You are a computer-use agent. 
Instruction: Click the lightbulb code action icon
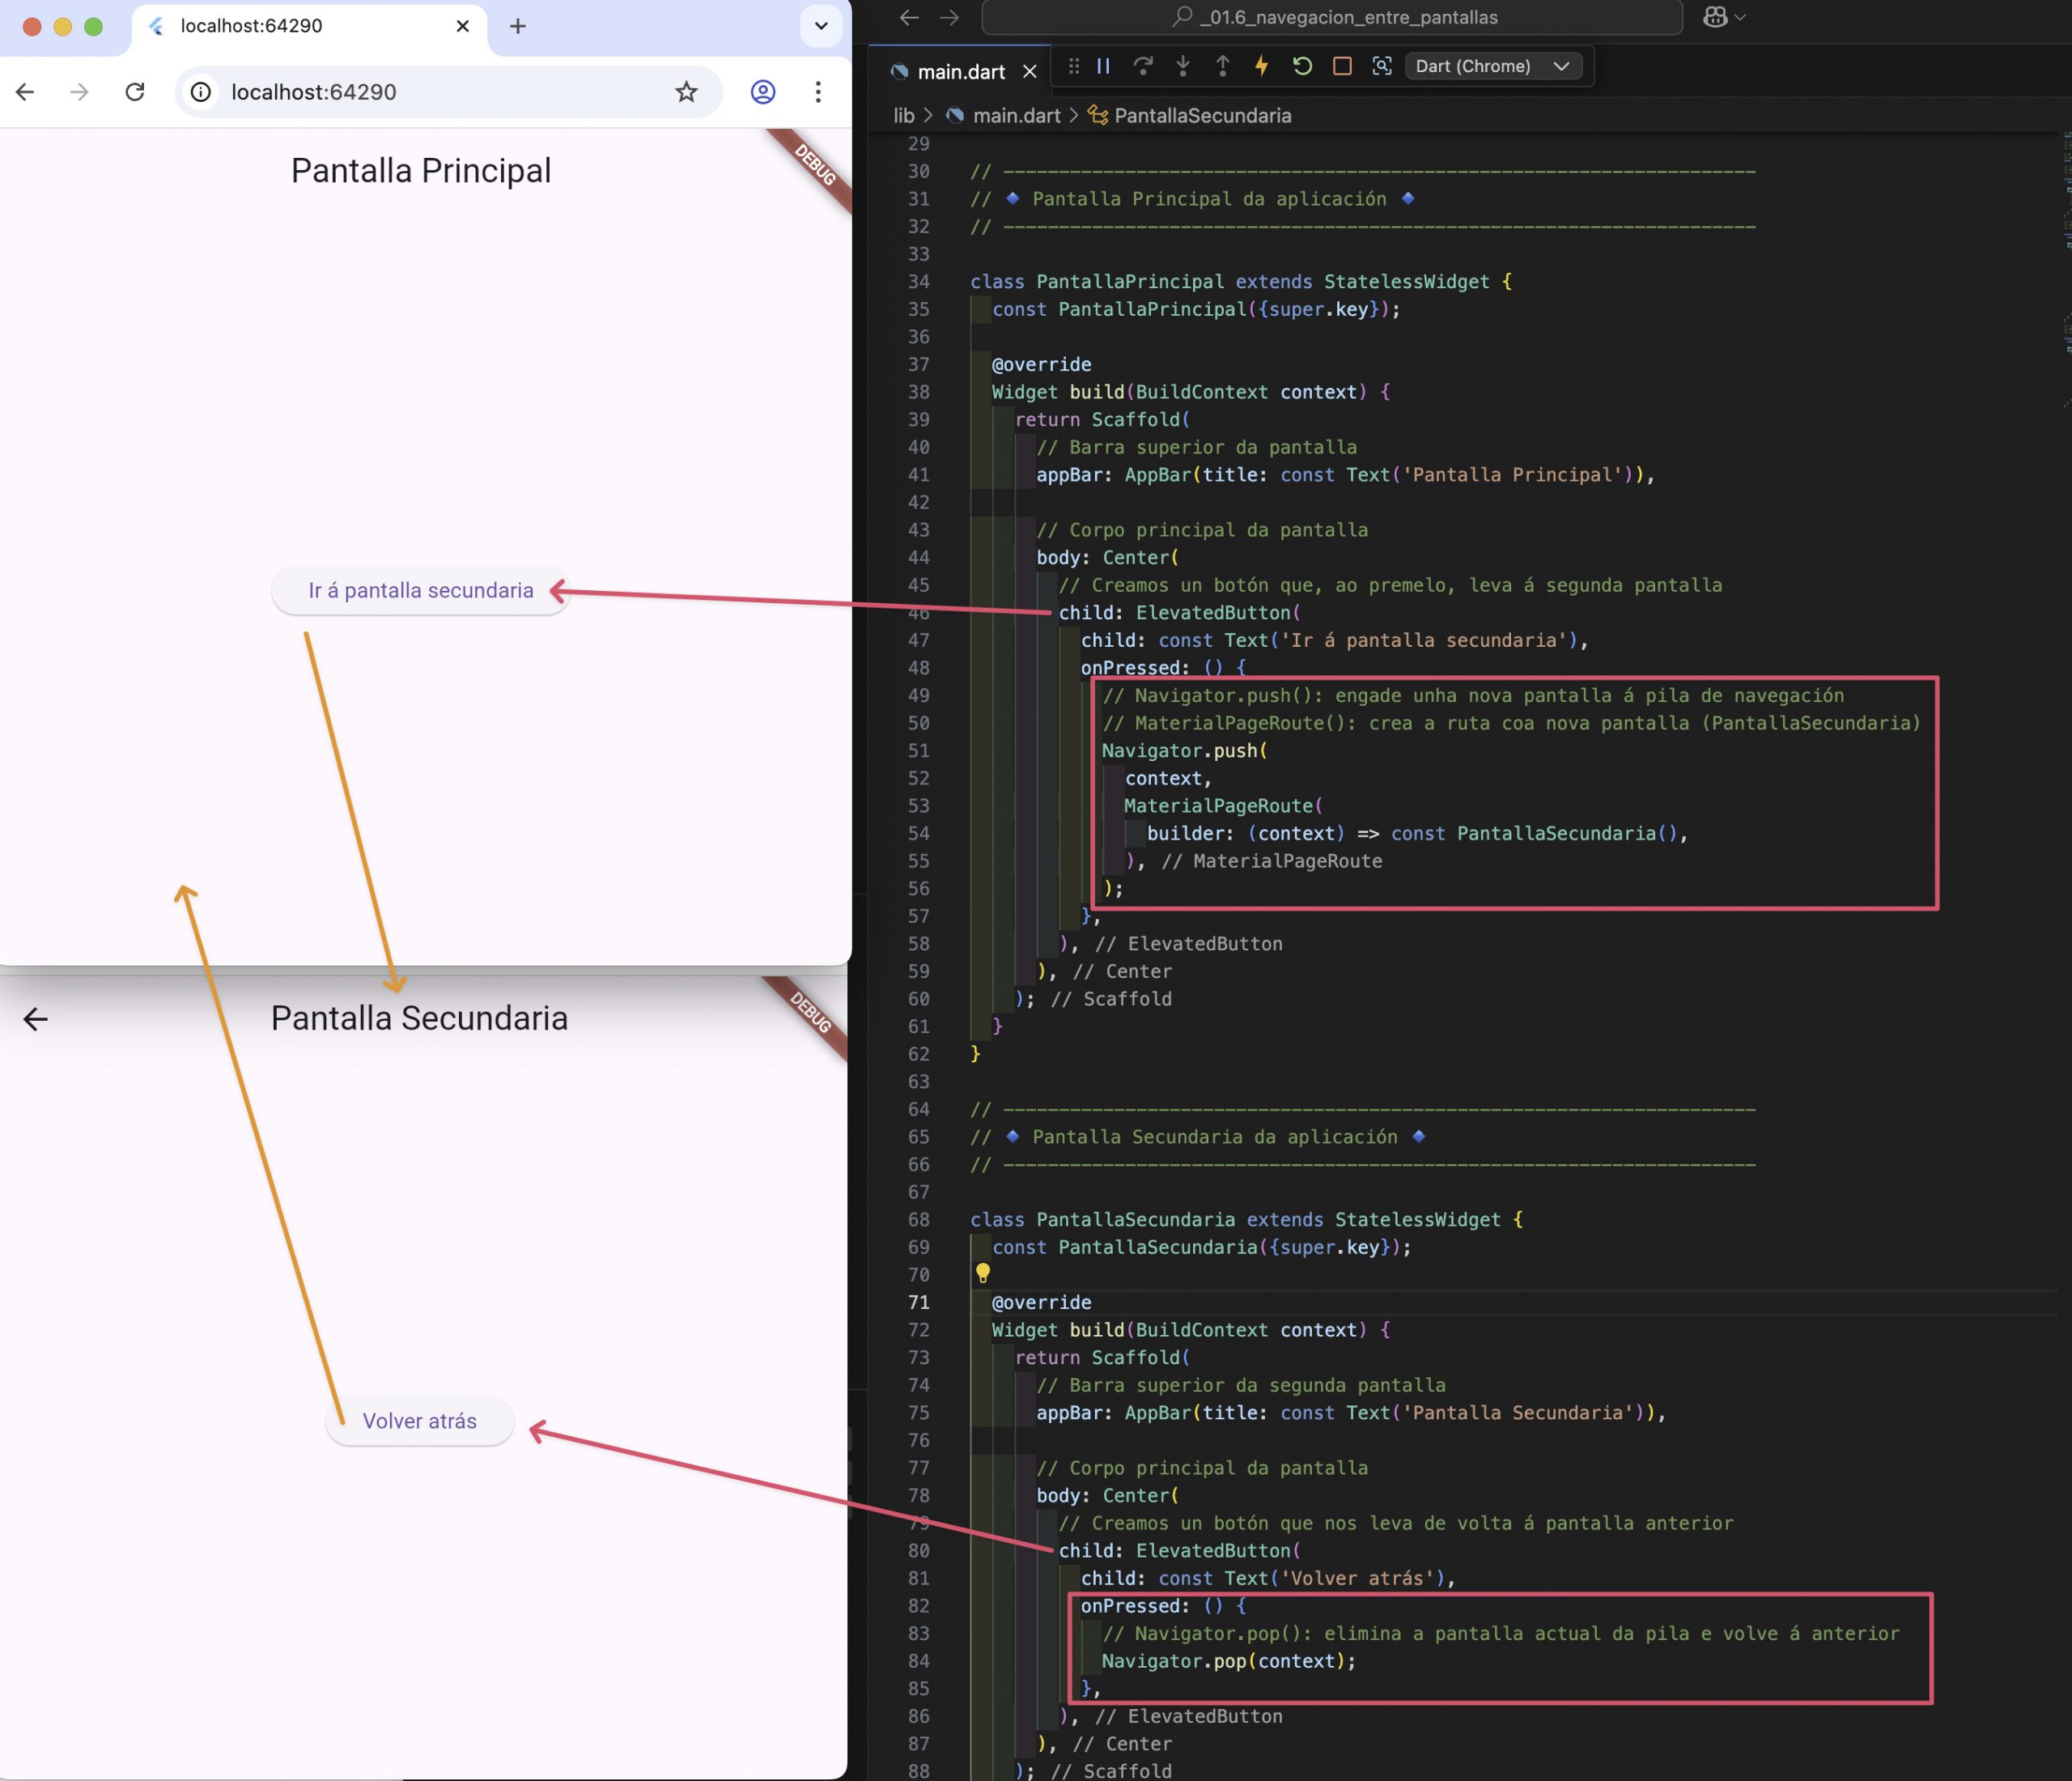click(x=983, y=1273)
